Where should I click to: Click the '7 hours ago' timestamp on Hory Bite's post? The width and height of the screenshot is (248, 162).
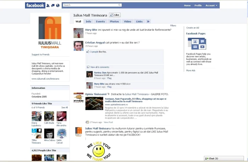[91, 33]
